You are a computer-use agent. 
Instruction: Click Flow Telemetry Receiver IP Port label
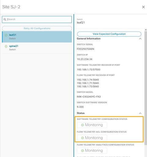(96, 75)
